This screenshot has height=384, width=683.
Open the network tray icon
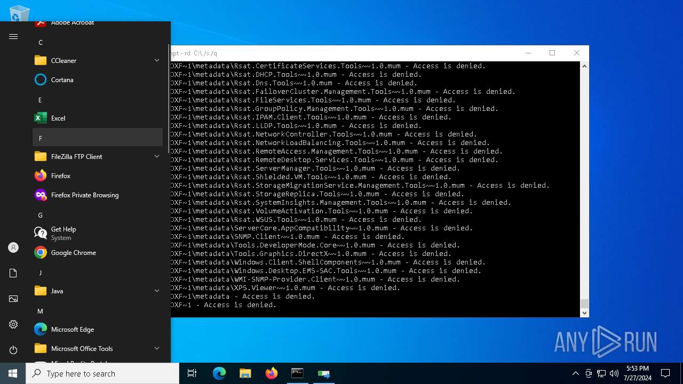(601, 373)
